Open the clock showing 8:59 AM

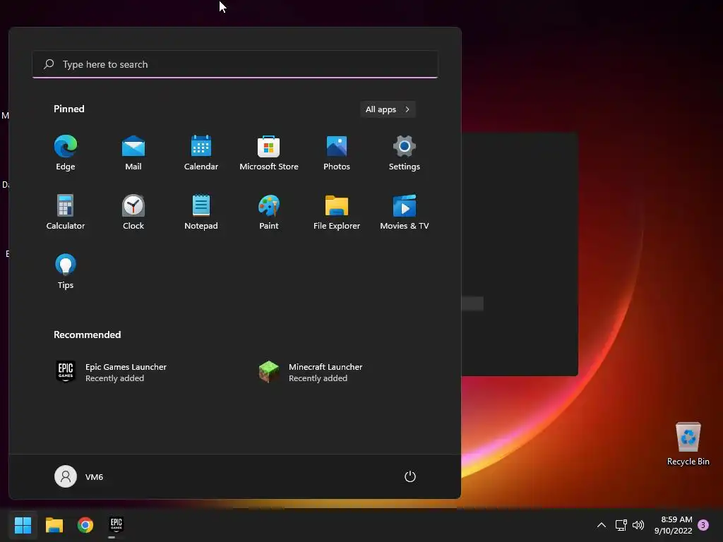coord(673,525)
